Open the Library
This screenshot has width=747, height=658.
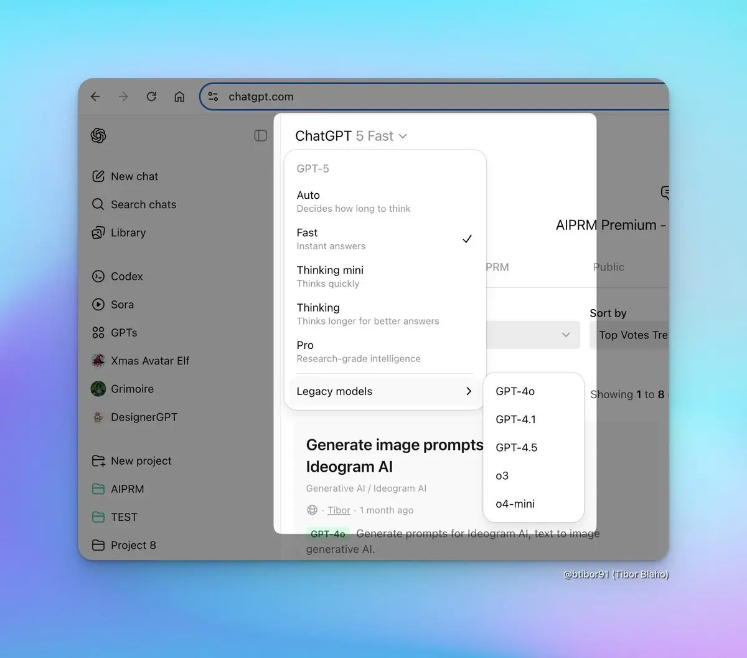(x=119, y=232)
